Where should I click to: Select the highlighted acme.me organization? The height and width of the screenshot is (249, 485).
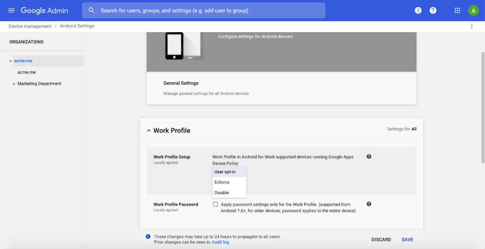tap(23, 61)
